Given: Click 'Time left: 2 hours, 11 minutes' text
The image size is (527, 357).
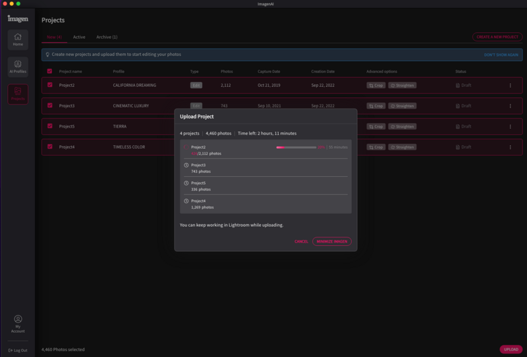Looking at the screenshot, I should [267, 133].
